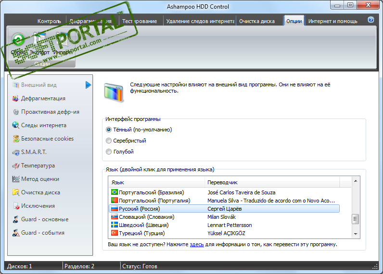Click the Дефрагментация sidebar icon
Viewport: 383px width, 274px height.
(x=15, y=98)
